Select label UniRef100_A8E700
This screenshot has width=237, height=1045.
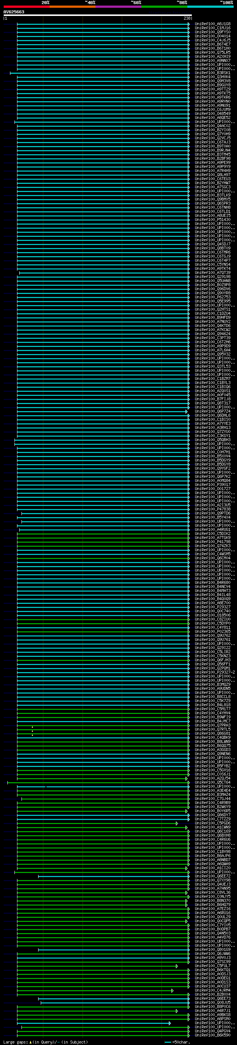point(213,603)
